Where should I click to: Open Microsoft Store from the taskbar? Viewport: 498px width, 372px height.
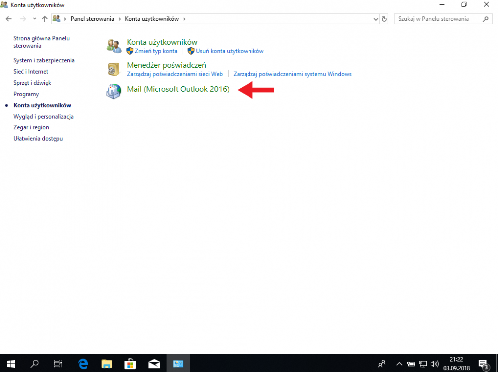[x=130, y=364]
